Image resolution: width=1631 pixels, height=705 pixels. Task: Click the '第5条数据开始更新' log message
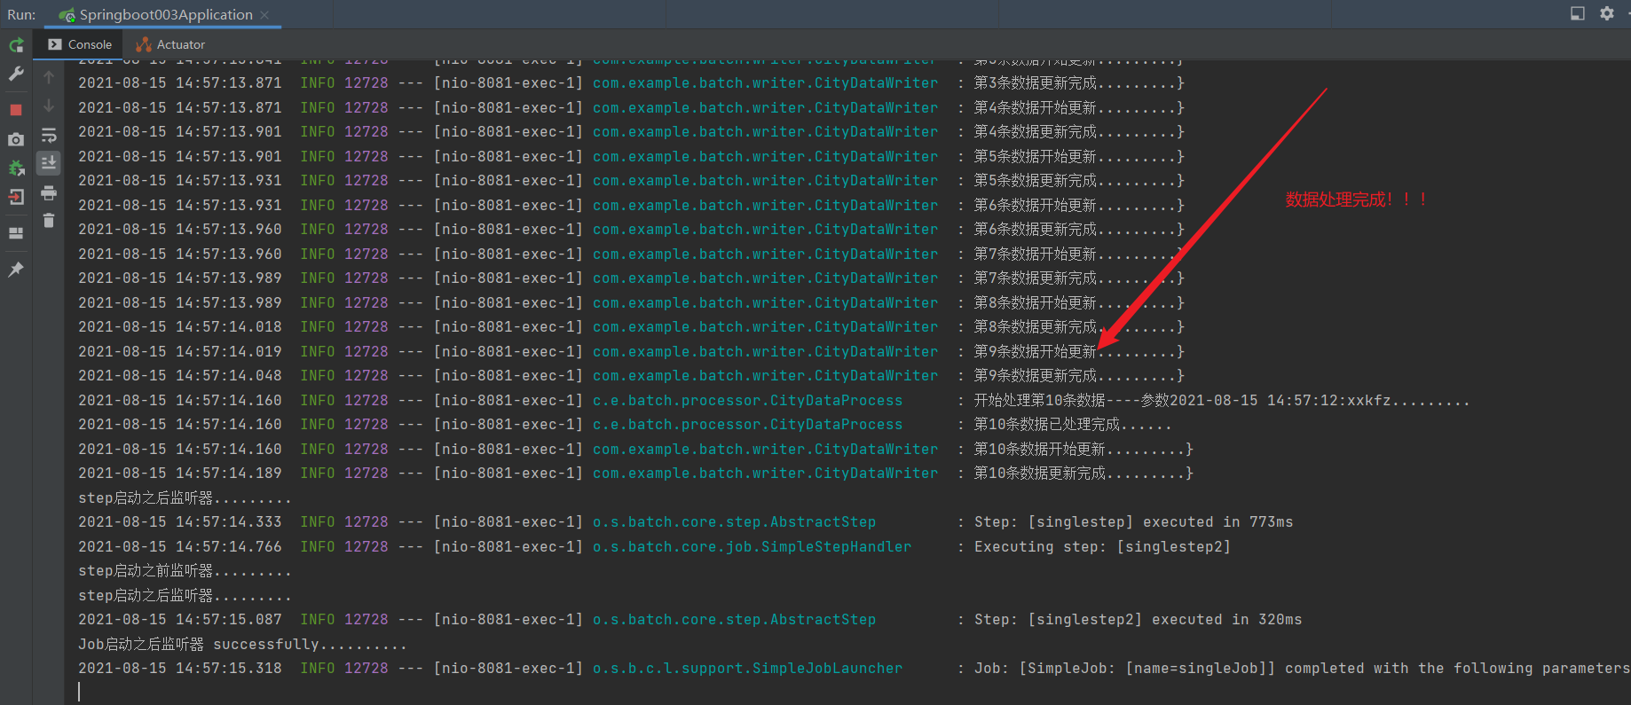pos(1079,156)
